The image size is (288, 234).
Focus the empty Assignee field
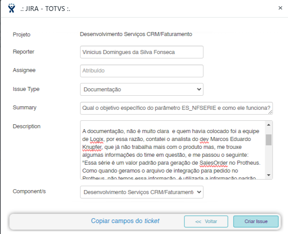142,71
